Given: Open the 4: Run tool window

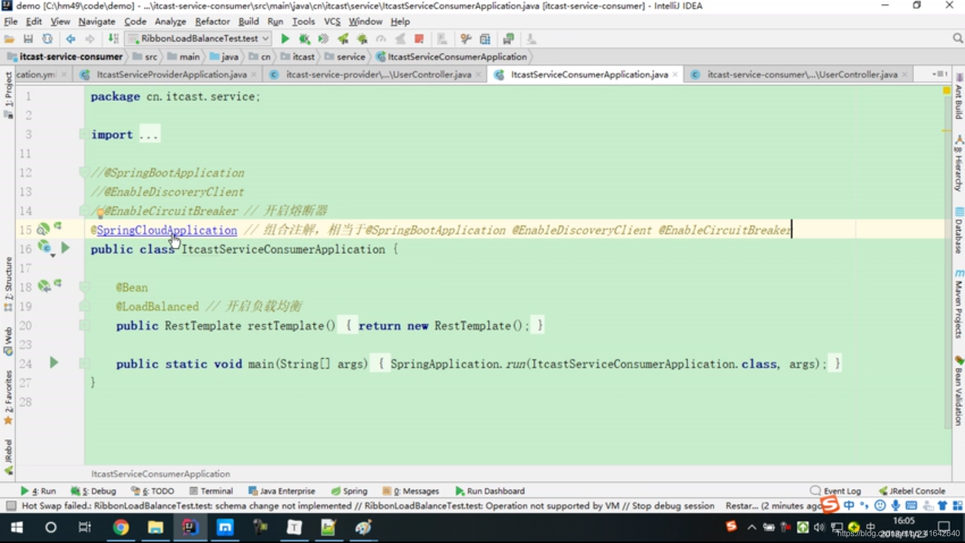Looking at the screenshot, I should click(x=38, y=491).
